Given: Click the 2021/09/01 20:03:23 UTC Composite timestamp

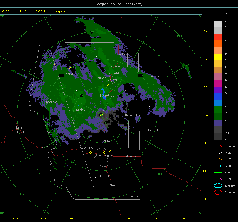Looking at the screenshot, I should click(36, 11).
